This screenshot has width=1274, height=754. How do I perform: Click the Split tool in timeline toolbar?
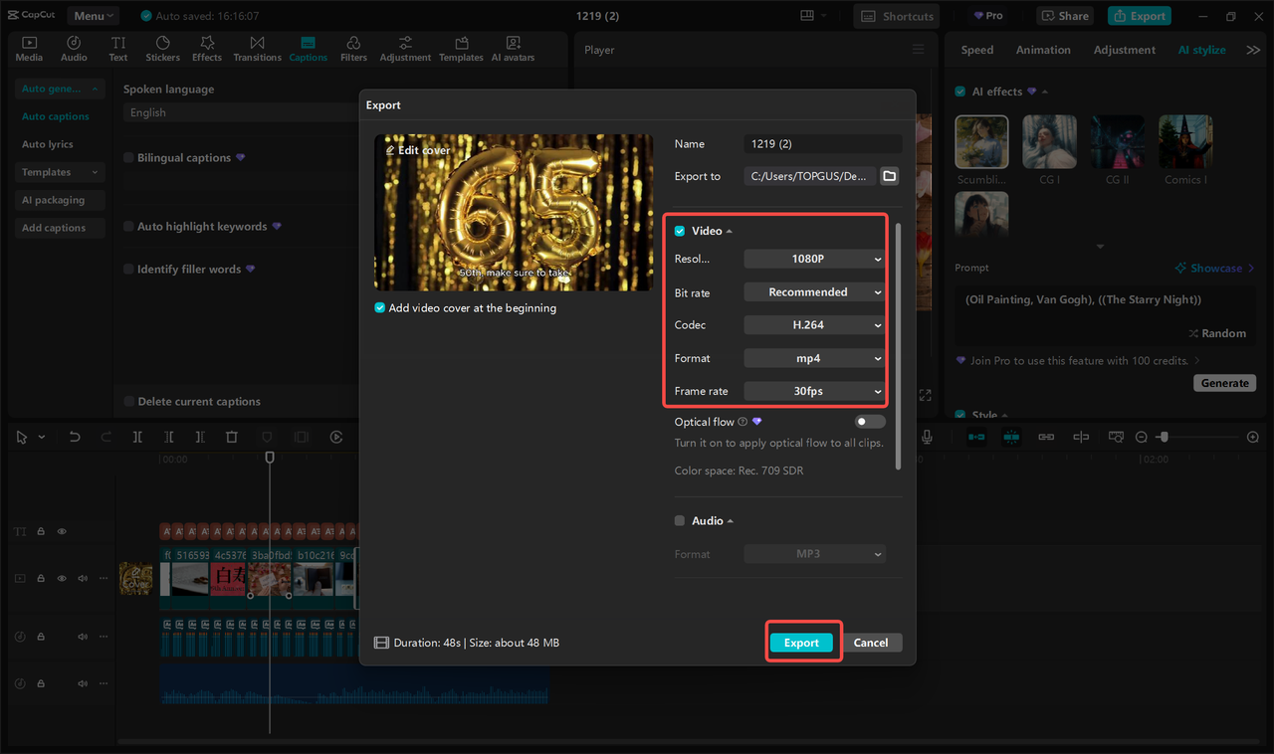[137, 437]
